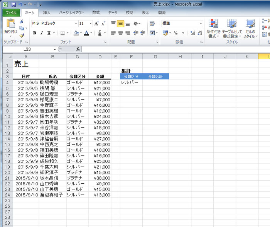This screenshot has width=270, height=227.
Task: Switch to the 挿入 ribbon tab
Action: (47, 12)
